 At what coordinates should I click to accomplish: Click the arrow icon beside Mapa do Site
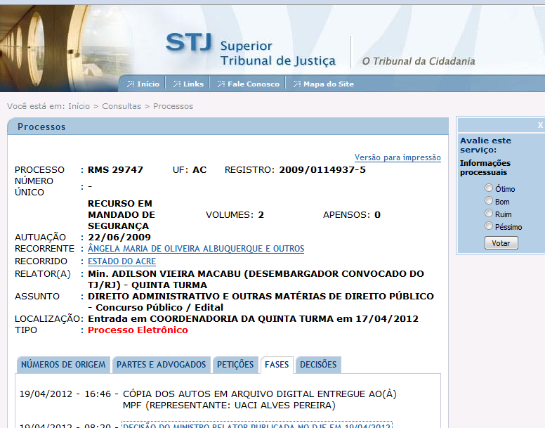pos(297,84)
